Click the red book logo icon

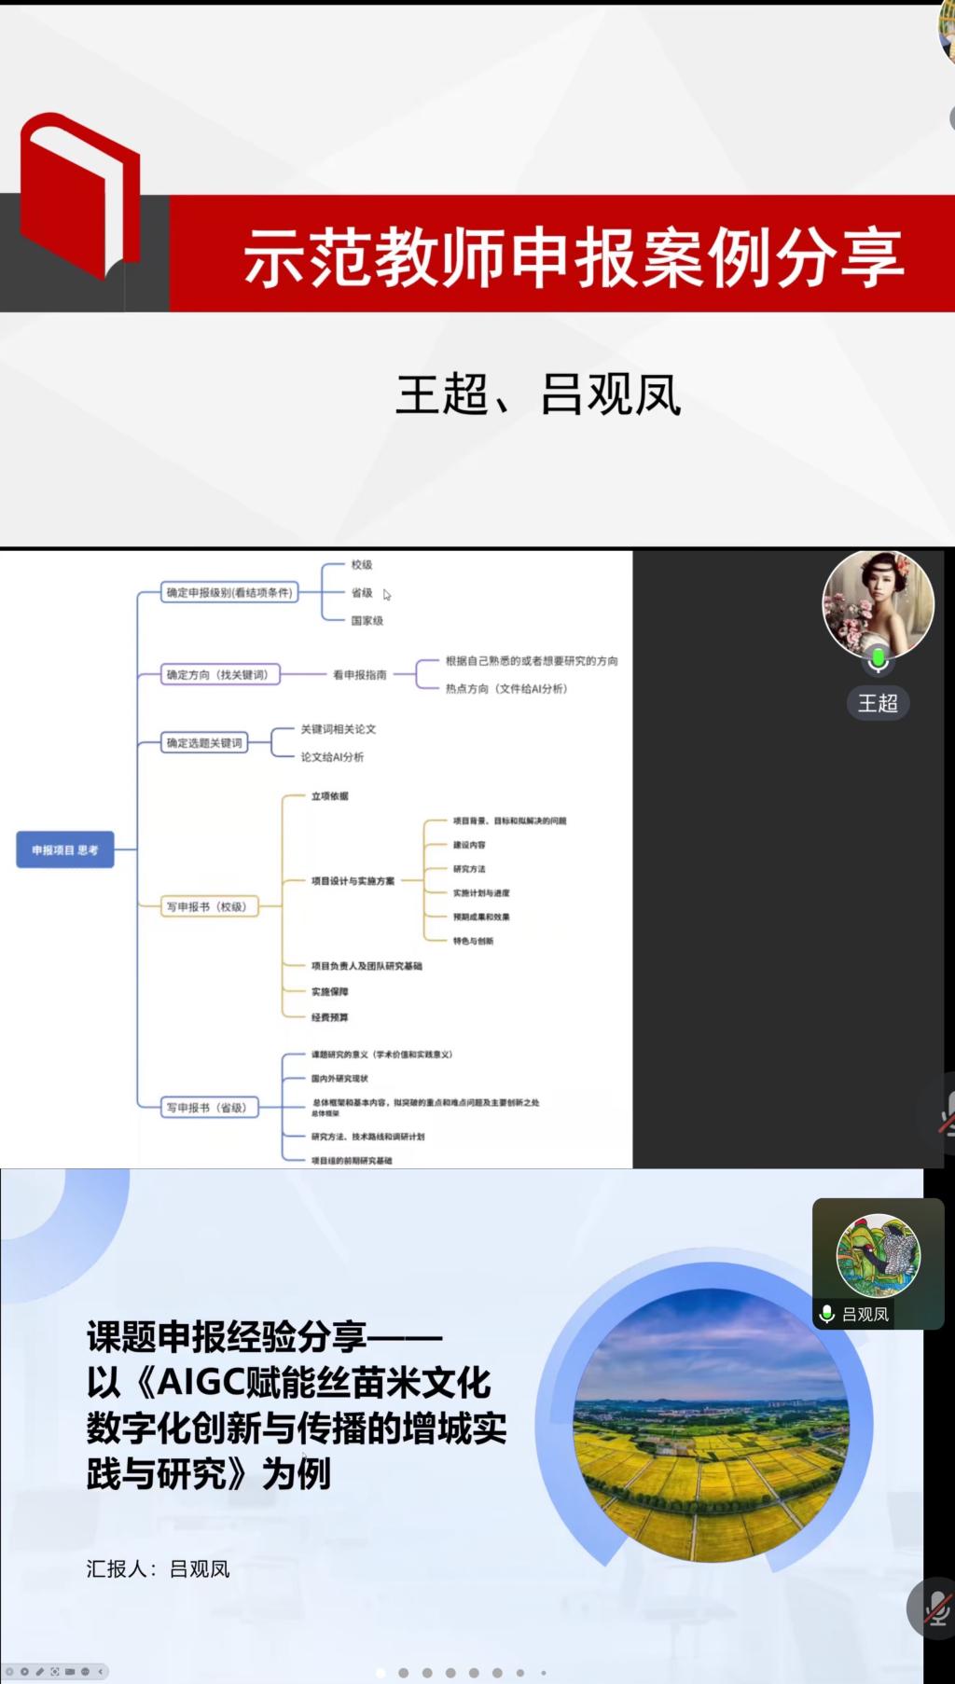[x=80, y=198]
